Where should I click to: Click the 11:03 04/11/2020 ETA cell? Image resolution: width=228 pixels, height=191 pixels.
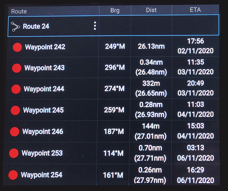pyautogui.click(x=196, y=109)
